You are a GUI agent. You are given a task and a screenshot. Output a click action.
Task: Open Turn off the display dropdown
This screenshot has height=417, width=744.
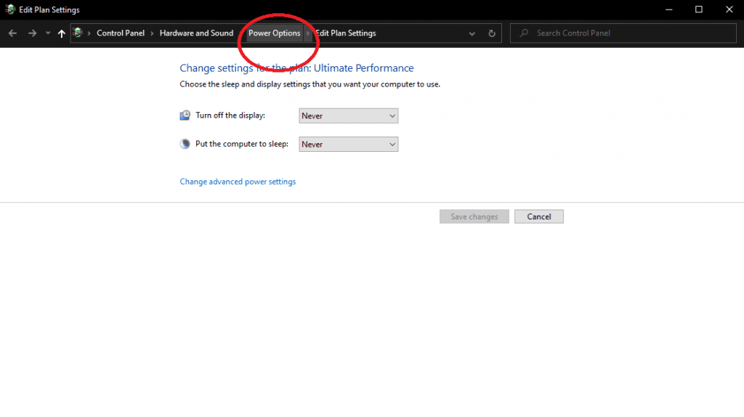(x=348, y=116)
